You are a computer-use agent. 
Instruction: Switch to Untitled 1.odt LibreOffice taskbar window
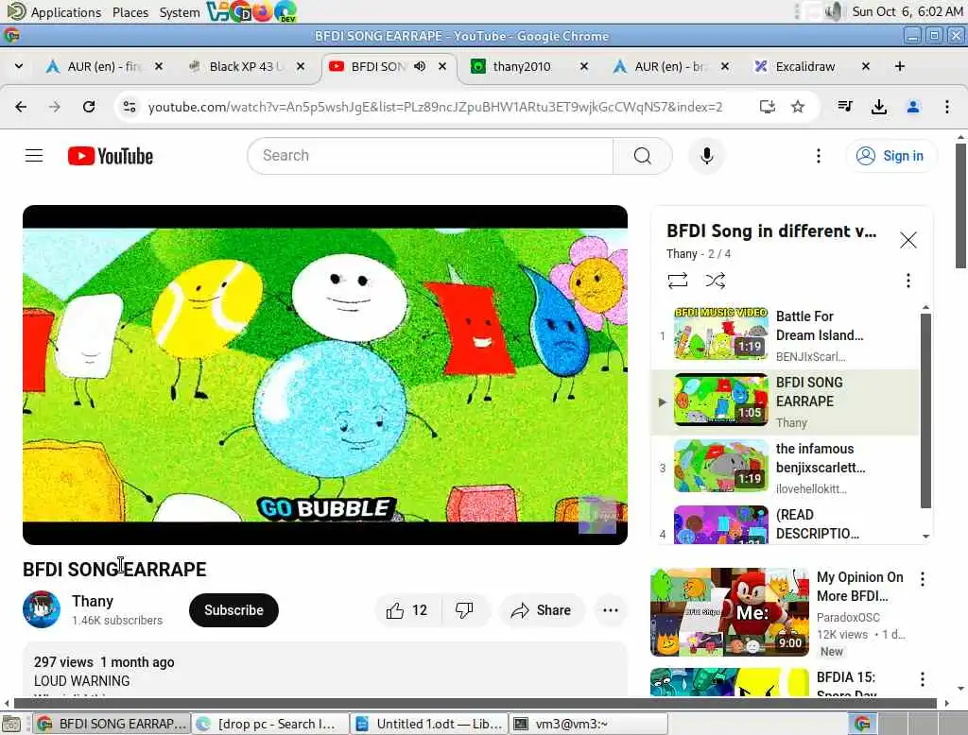430,724
